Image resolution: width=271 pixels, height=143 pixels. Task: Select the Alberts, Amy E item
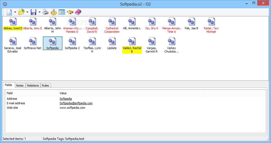click(x=33, y=24)
